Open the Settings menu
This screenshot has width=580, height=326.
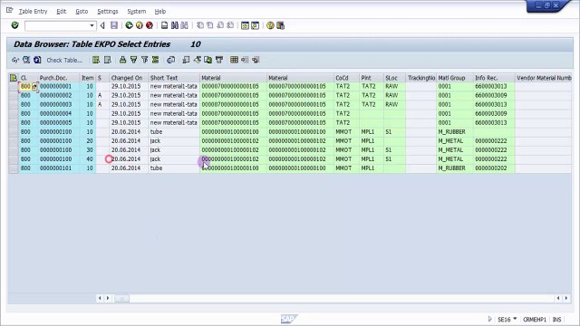click(108, 12)
